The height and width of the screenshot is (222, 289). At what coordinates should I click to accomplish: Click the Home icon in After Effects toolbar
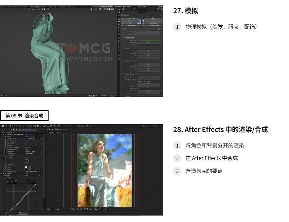(x=3, y=126)
